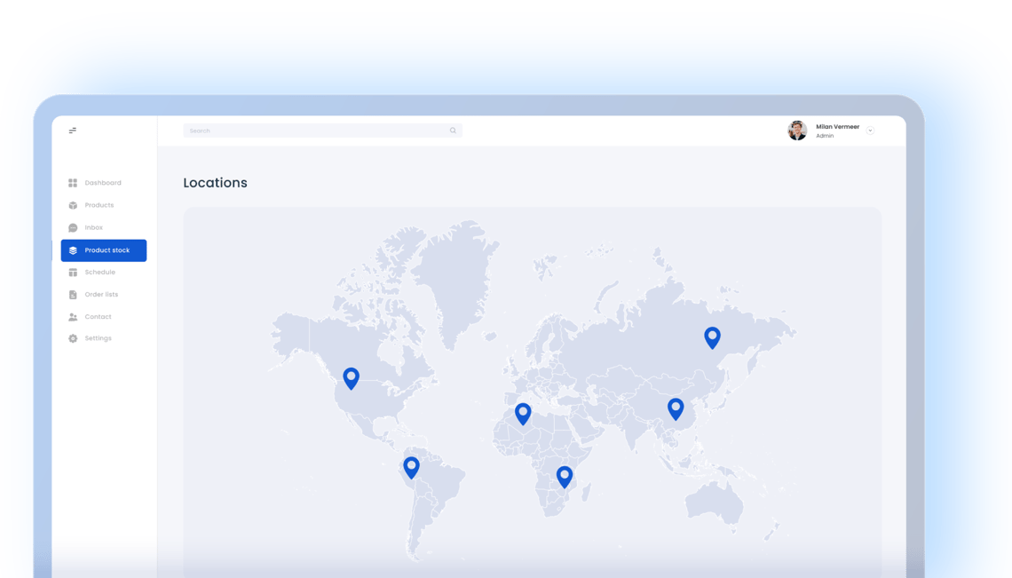Click the Products cube icon

coord(73,205)
